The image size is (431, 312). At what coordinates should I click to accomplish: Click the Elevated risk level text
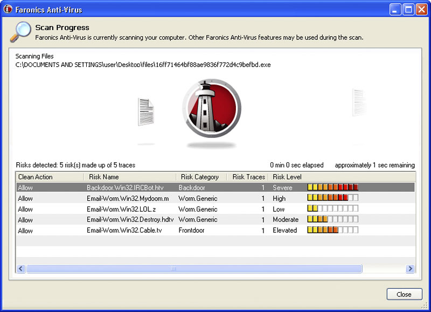(x=285, y=230)
